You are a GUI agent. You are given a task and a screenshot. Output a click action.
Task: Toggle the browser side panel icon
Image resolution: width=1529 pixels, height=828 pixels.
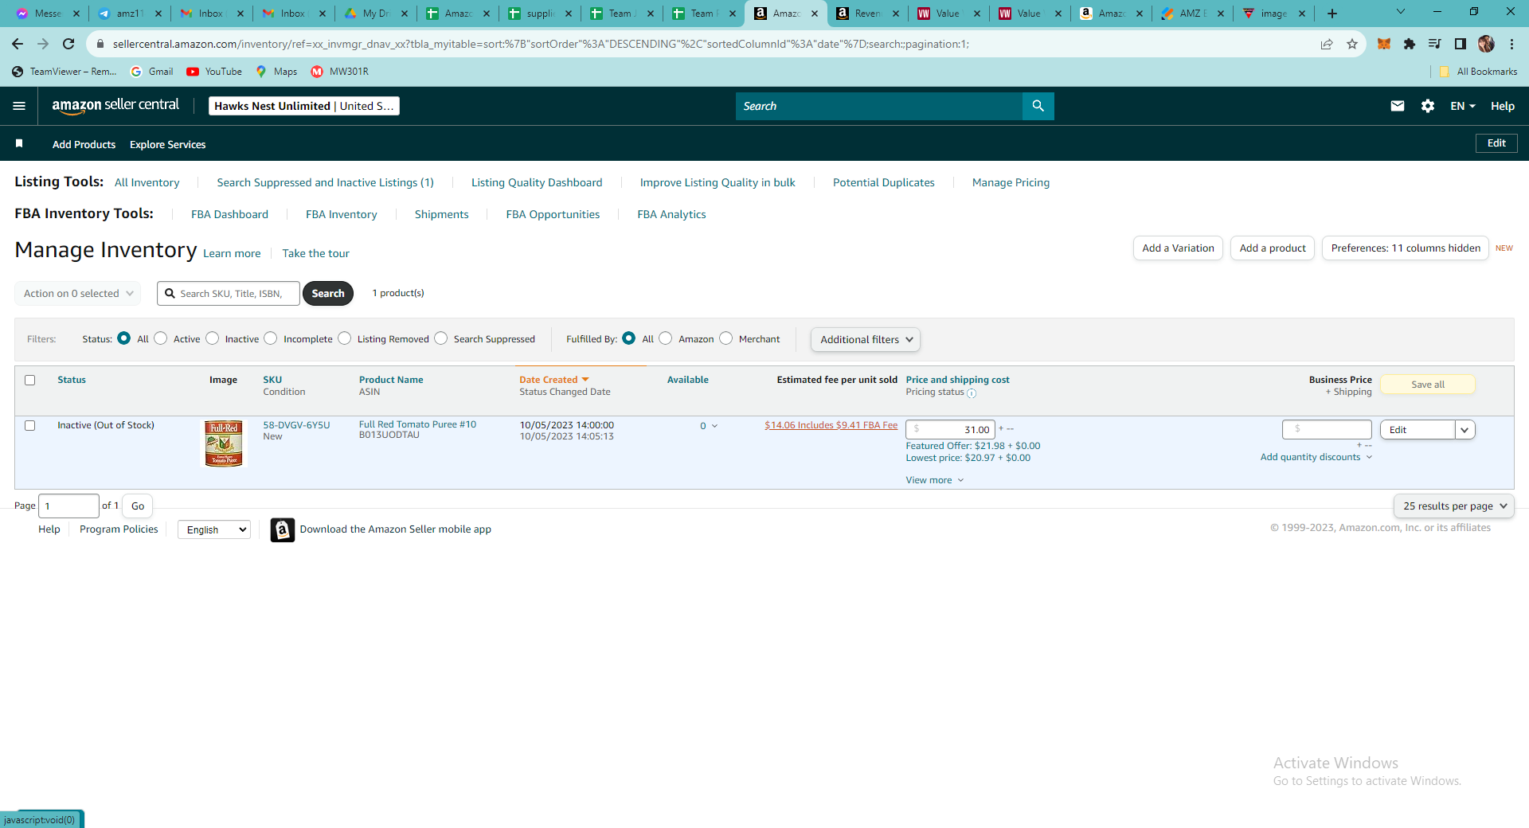pyautogui.click(x=1461, y=44)
